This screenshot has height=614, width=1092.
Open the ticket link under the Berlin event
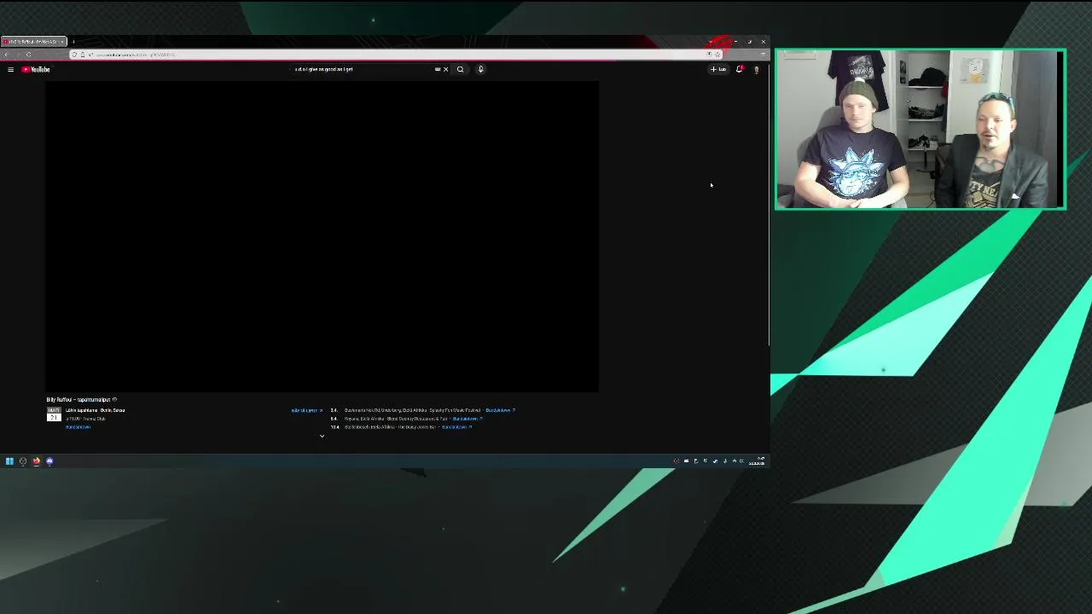pos(78,426)
